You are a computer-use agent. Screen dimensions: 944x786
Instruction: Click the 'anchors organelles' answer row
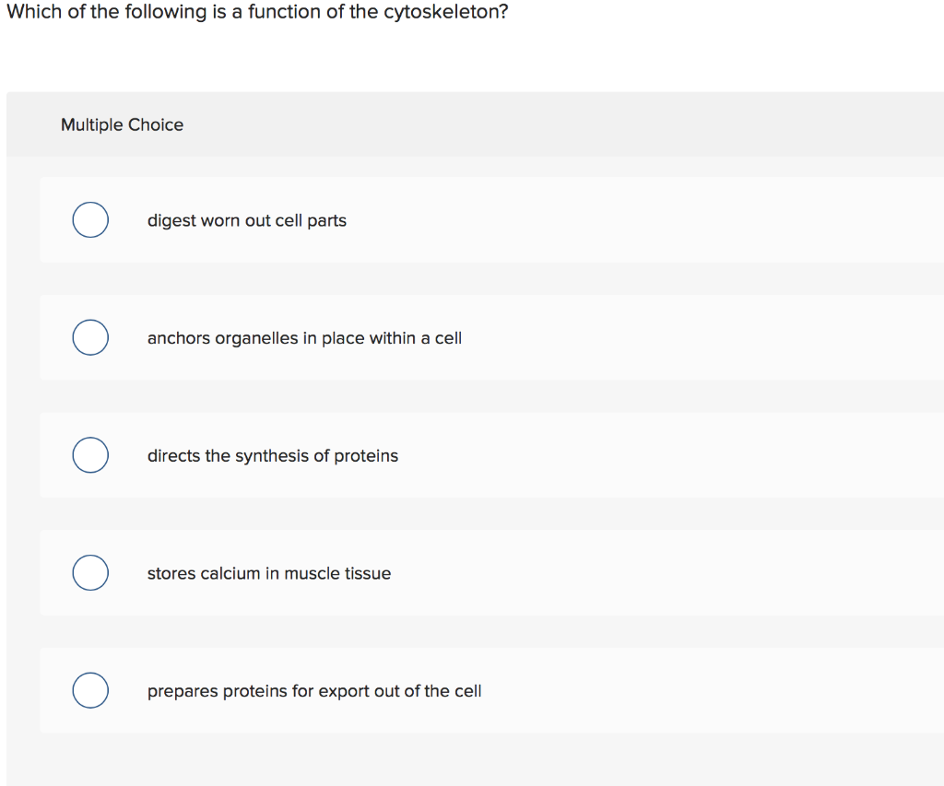tap(304, 338)
